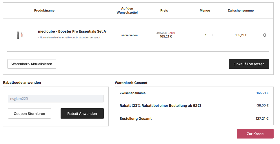Viewport: 280px width, 144px height.
Task: Click the discount code input field
Action: (56, 98)
